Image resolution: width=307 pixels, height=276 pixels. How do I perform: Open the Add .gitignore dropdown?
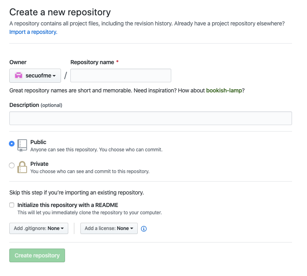click(x=39, y=228)
